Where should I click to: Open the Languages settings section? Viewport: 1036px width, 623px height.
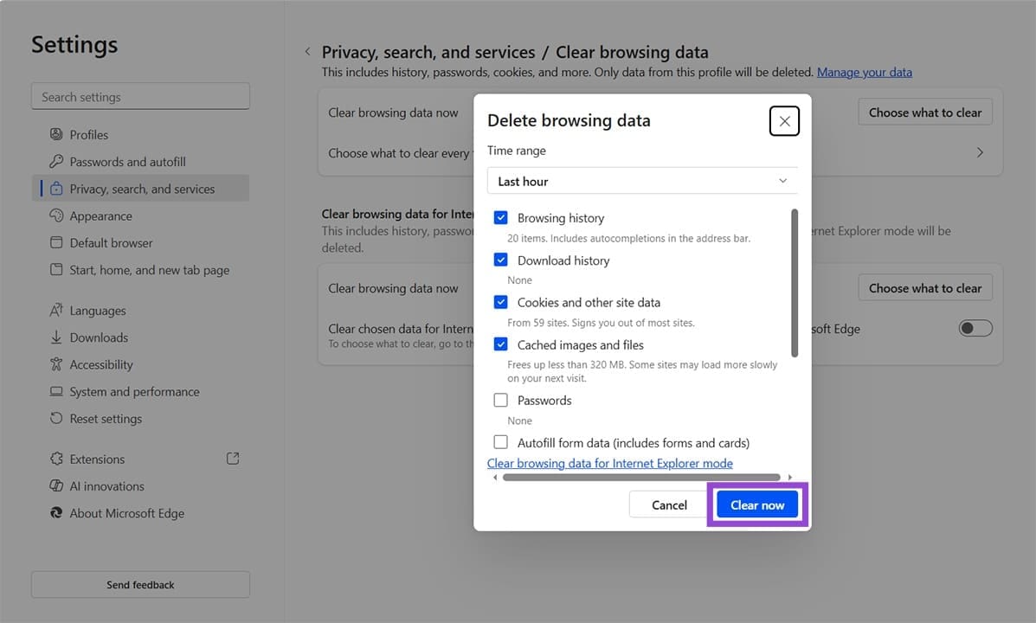[x=98, y=311]
